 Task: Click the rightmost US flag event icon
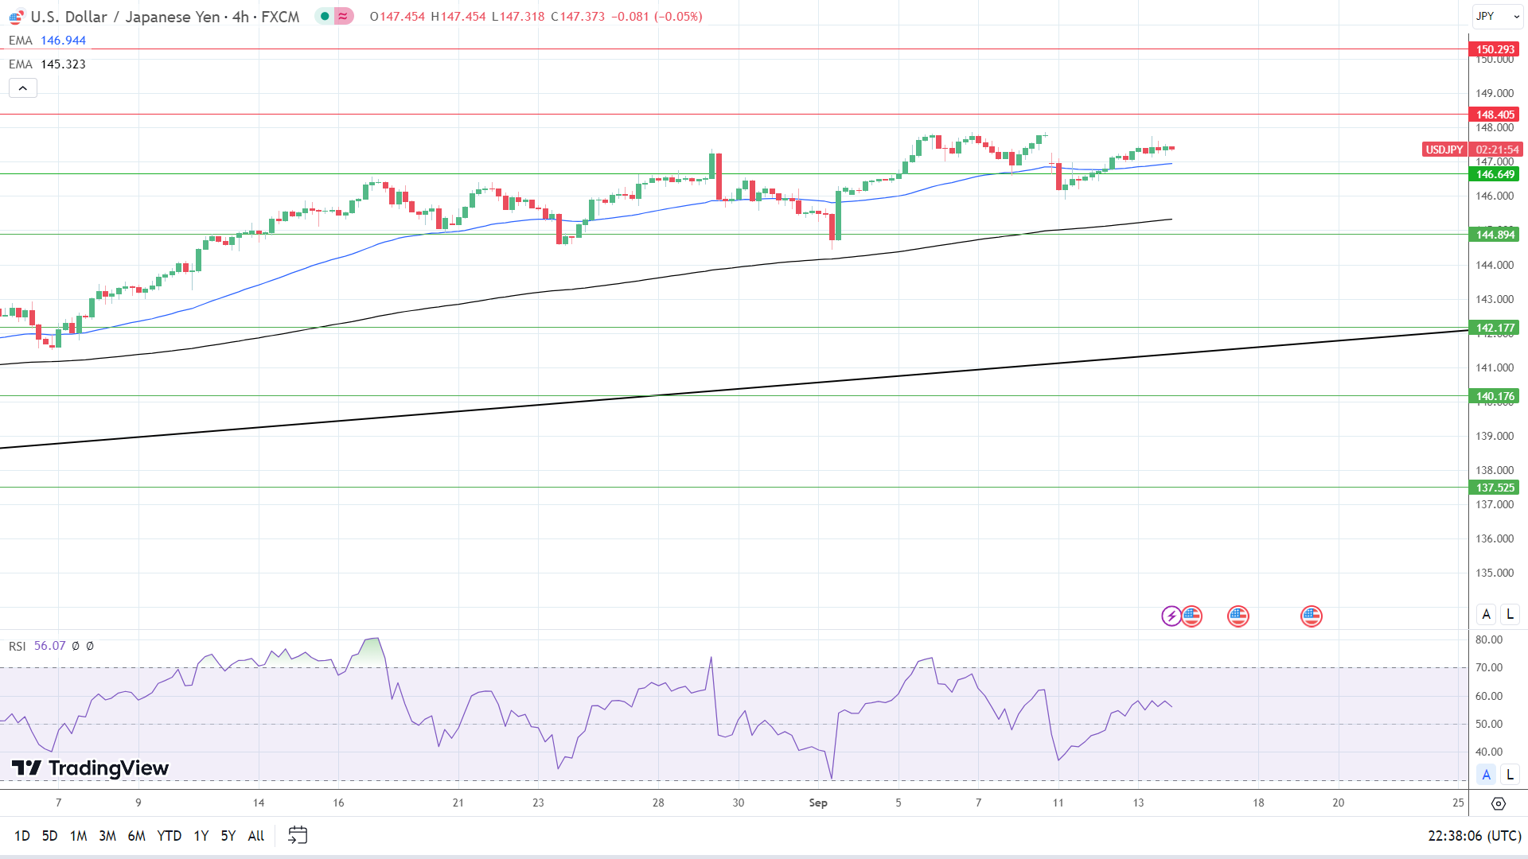point(1311,616)
